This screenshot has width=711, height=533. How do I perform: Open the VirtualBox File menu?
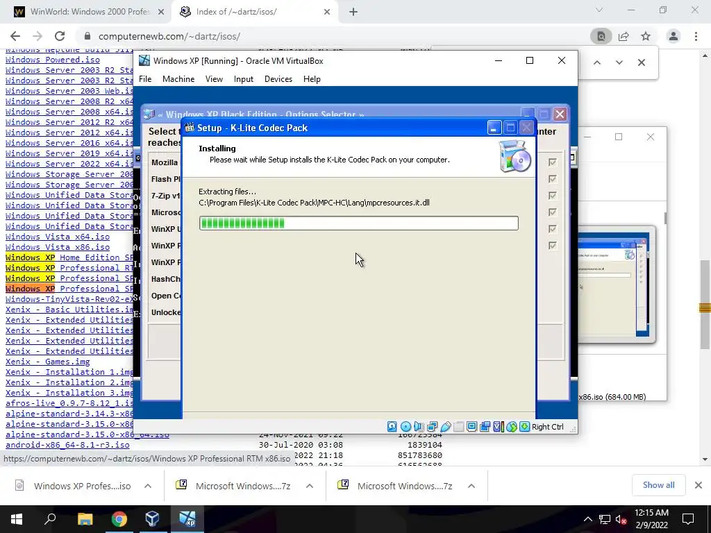click(145, 79)
